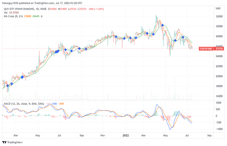Click the bold 2022 label on the time axis
Screen dimensions: 227x146
point(126,135)
